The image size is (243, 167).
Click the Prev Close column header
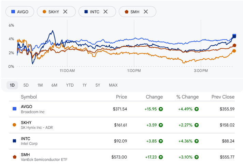click(223, 97)
